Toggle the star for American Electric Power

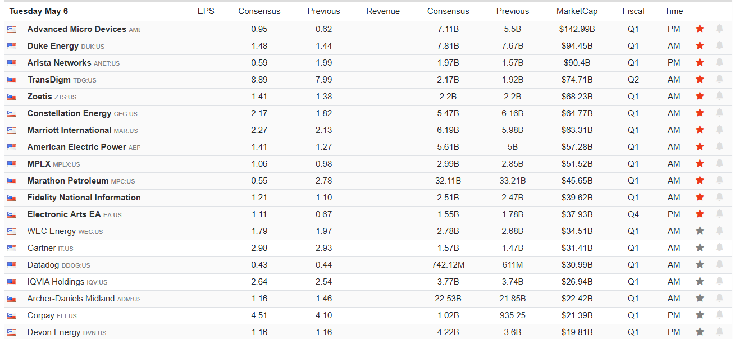point(700,146)
